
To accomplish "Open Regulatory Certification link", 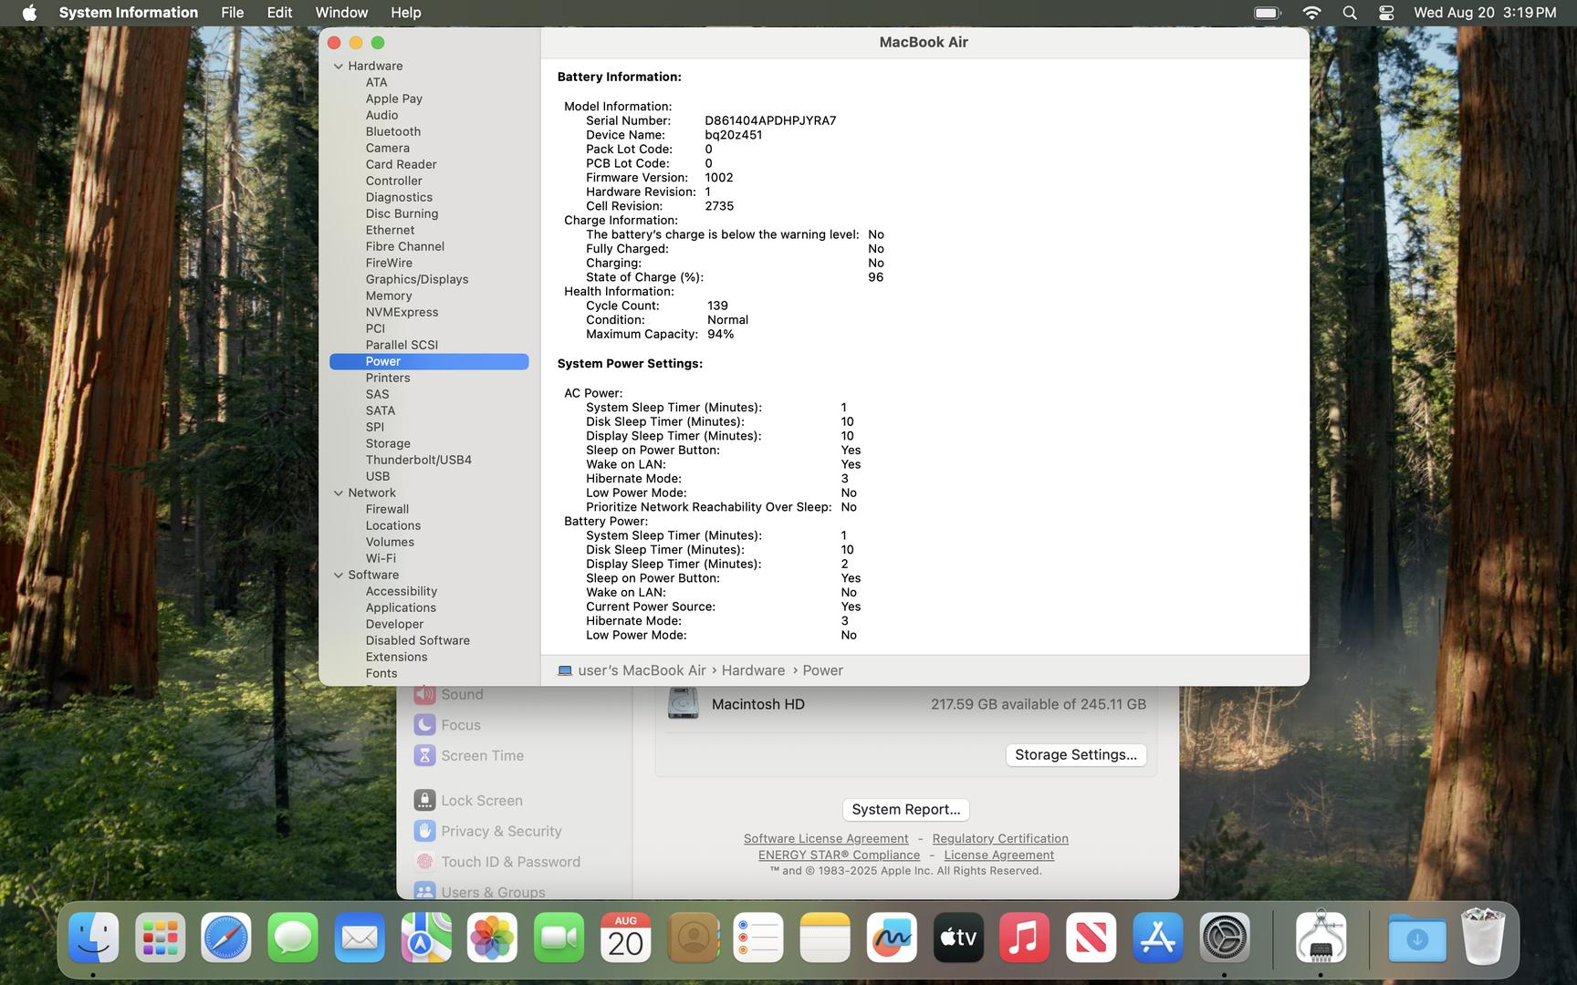I will point(1000,839).
